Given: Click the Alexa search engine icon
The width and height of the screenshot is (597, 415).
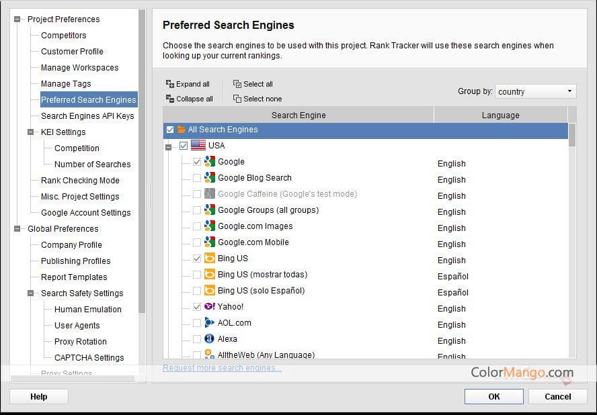Looking at the screenshot, I should click(210, 339).
